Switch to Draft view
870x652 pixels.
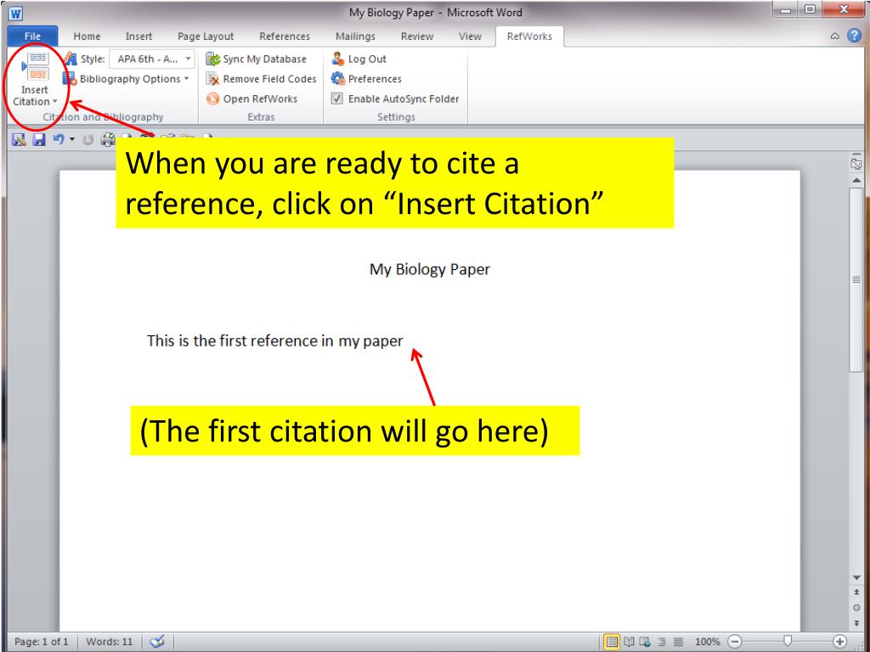pos(678,642)
